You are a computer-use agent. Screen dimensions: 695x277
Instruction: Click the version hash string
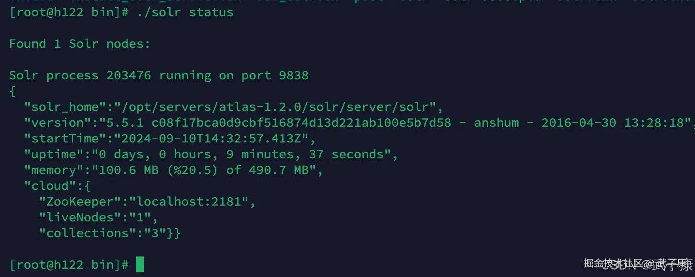point(301,123)
